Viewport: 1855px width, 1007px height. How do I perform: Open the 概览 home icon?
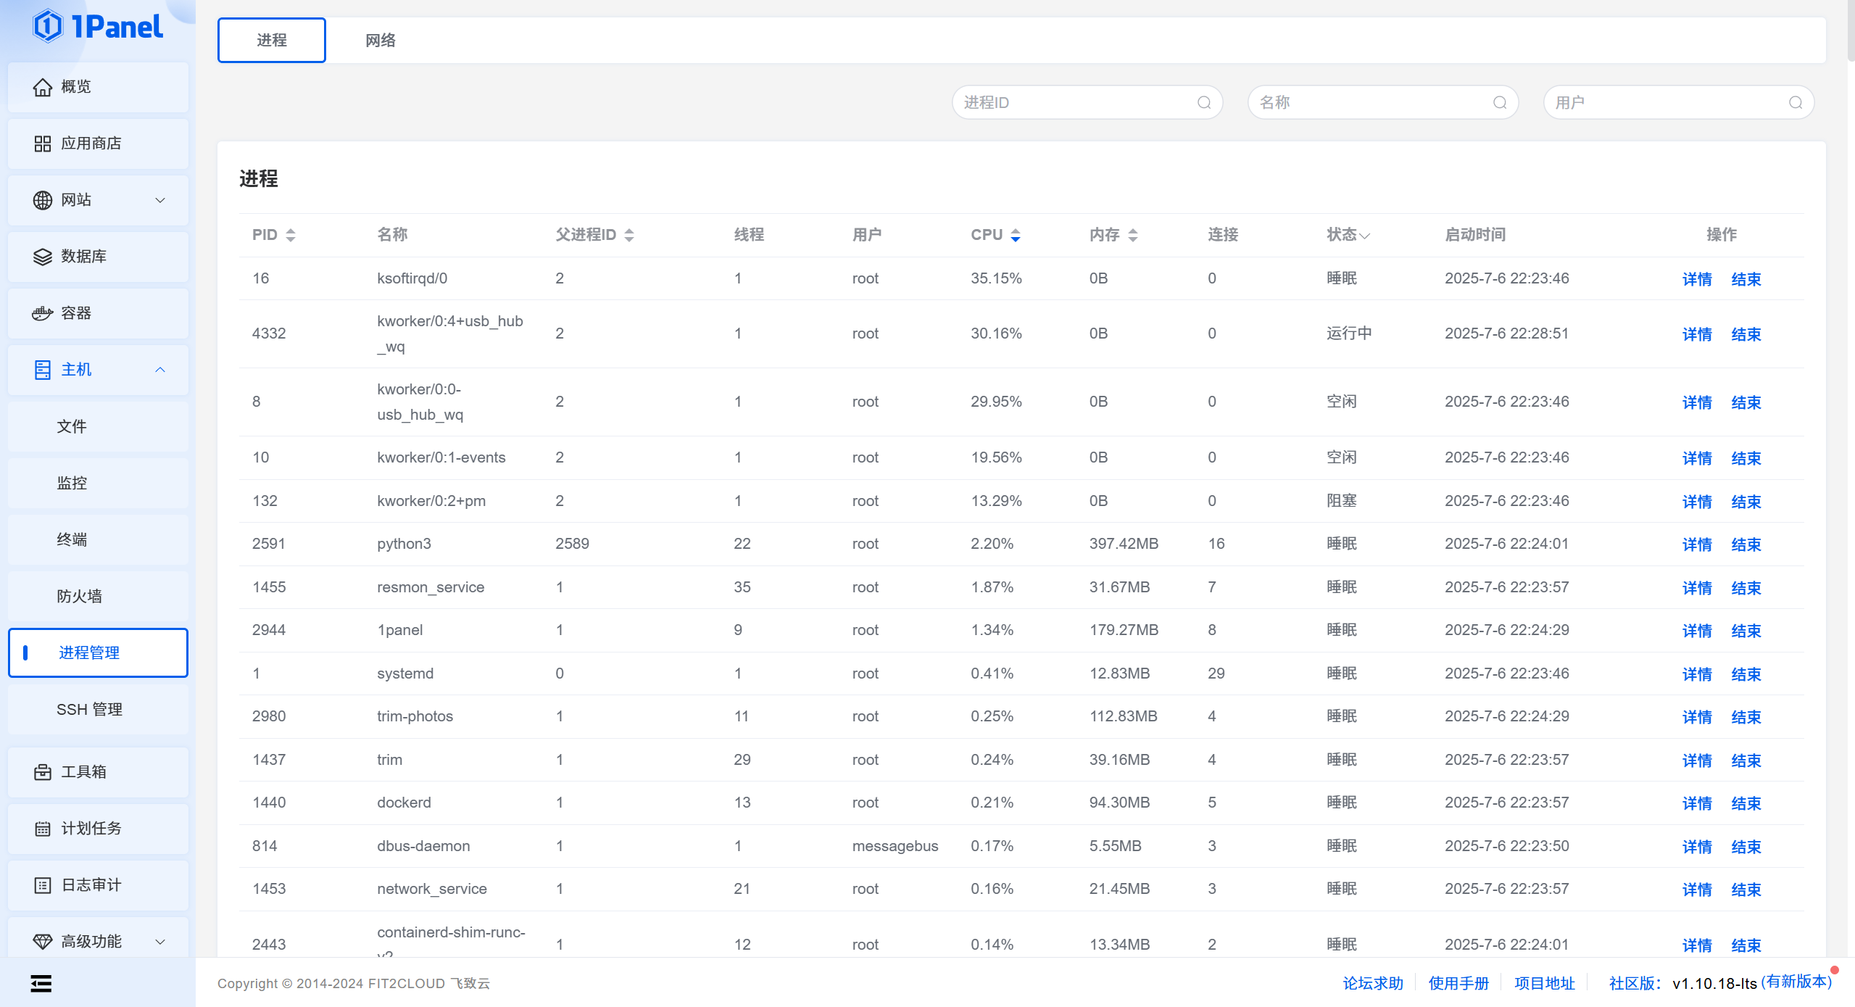43,87
